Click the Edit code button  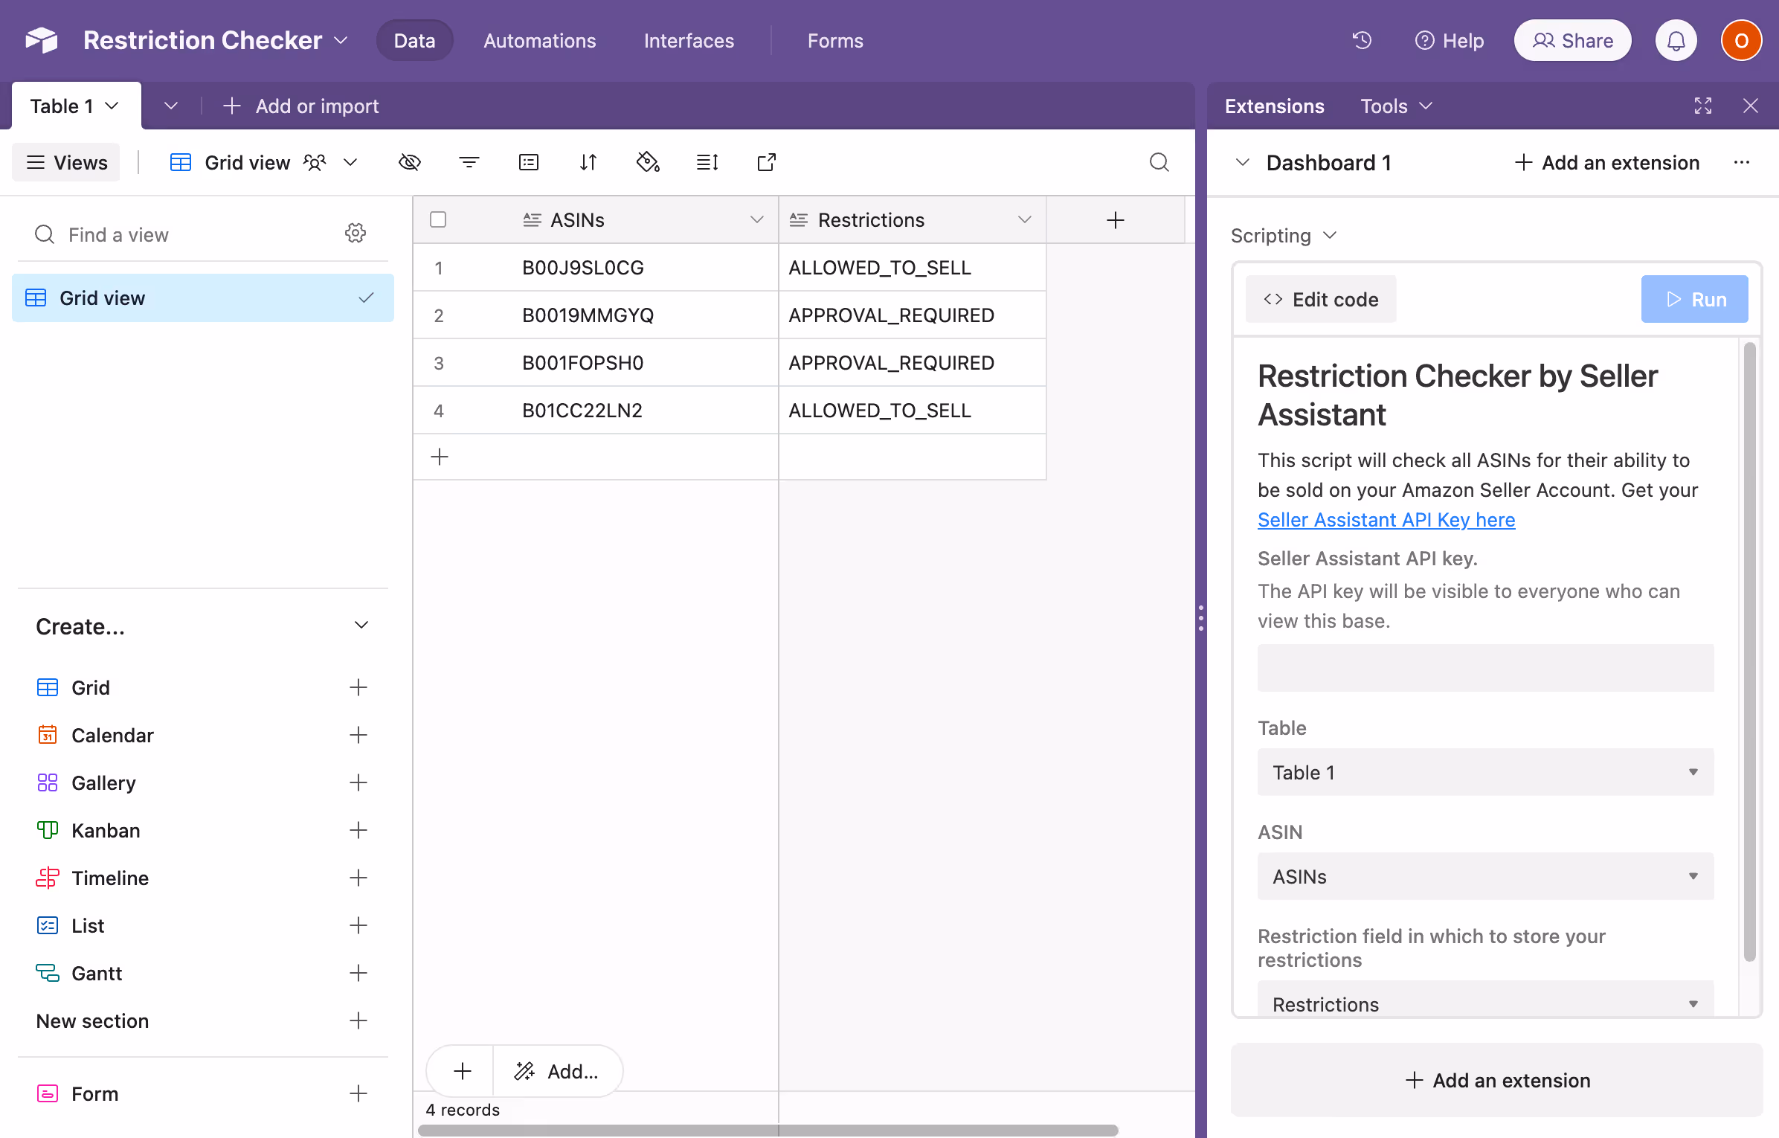1321,299
